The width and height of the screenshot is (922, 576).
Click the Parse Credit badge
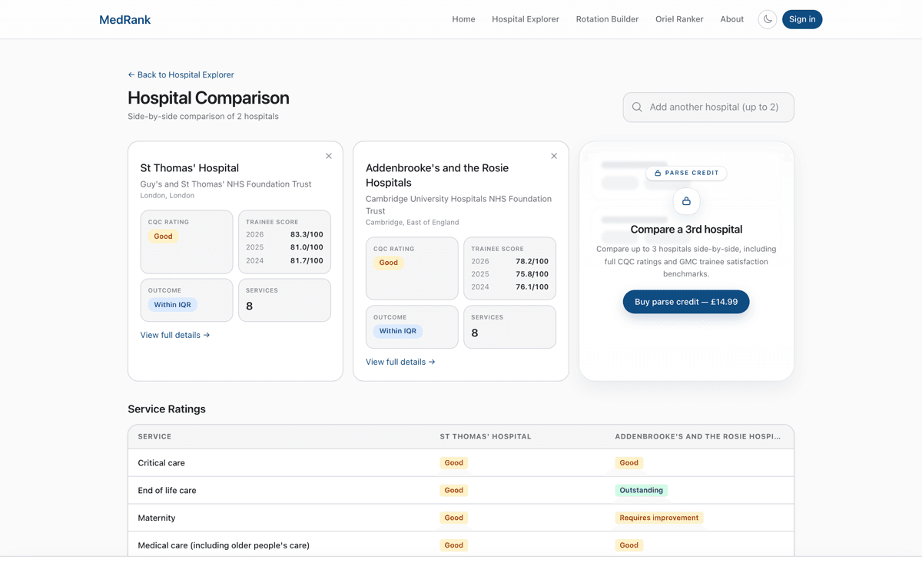click(686, 173)
